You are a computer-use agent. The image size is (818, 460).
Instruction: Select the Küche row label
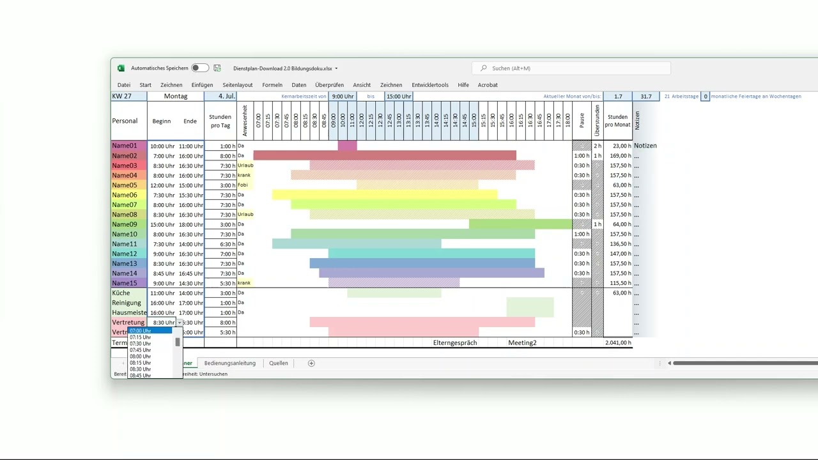pyautogui.click(x=129, y=293)
